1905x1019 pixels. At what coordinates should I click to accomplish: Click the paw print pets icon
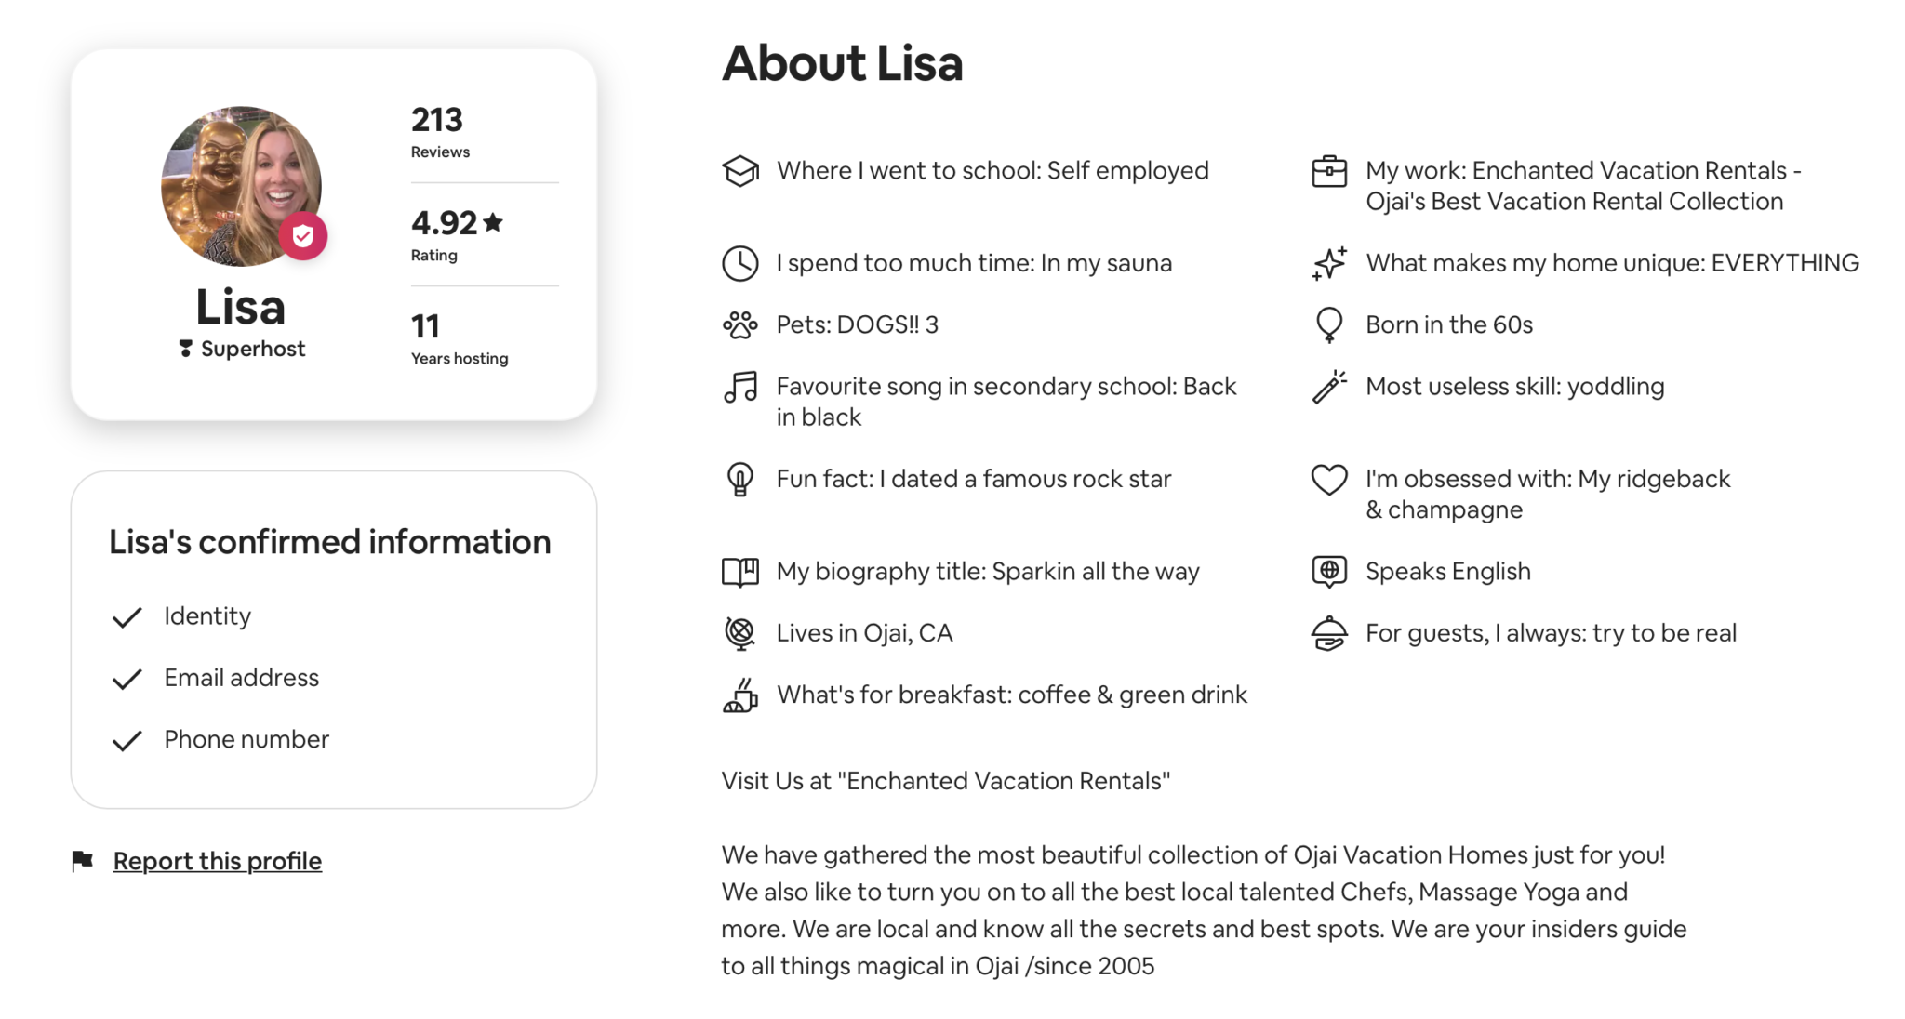739,324
